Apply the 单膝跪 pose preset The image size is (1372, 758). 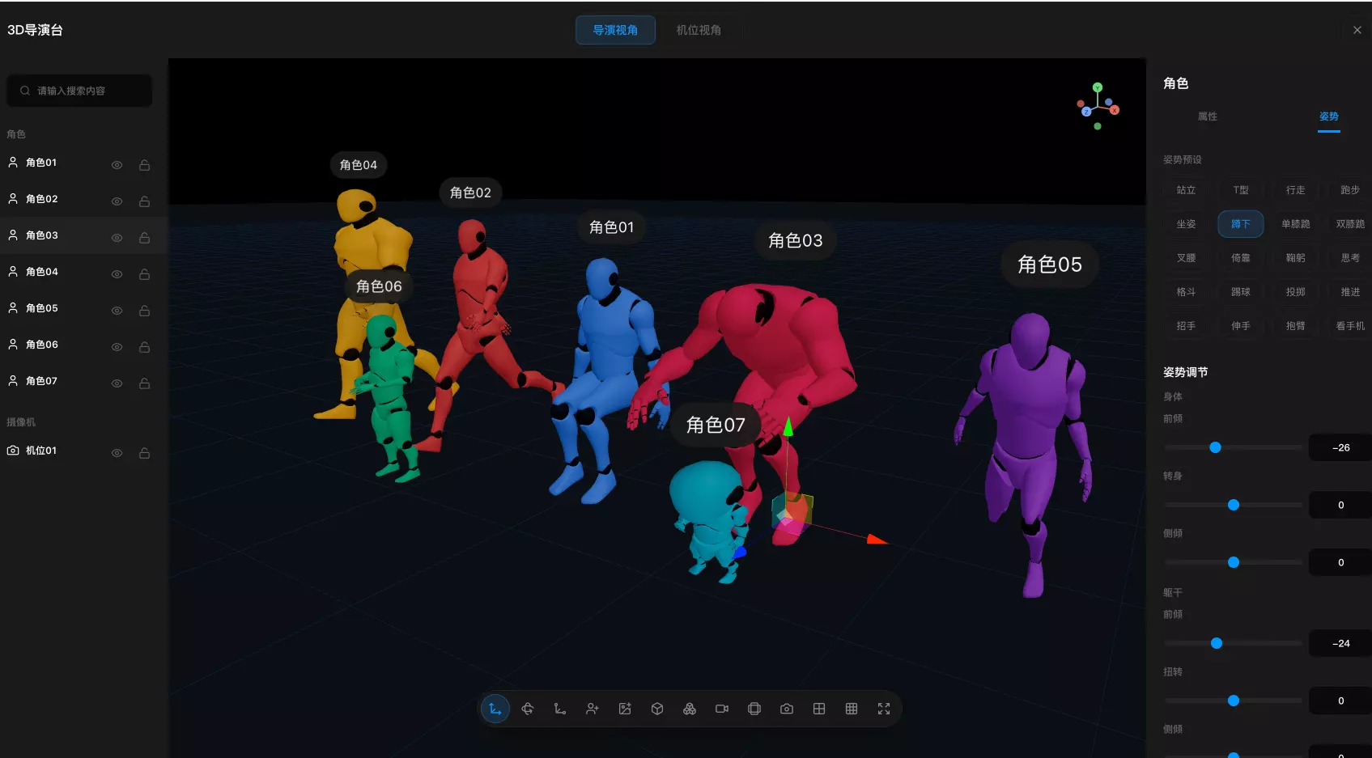tap(1296, 224)
